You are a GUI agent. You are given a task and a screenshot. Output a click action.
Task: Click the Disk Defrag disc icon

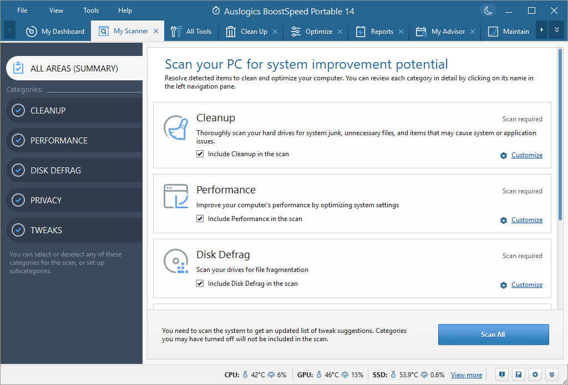point(176,261)
